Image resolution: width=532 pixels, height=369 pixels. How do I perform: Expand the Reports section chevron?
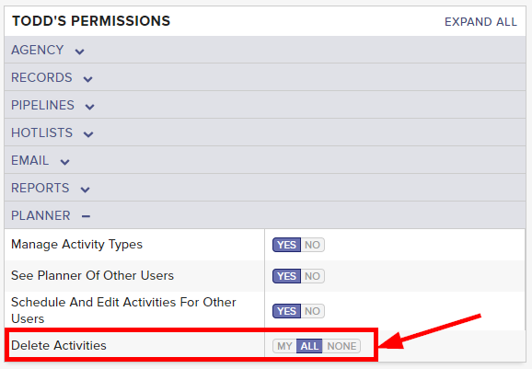(85, 190)
